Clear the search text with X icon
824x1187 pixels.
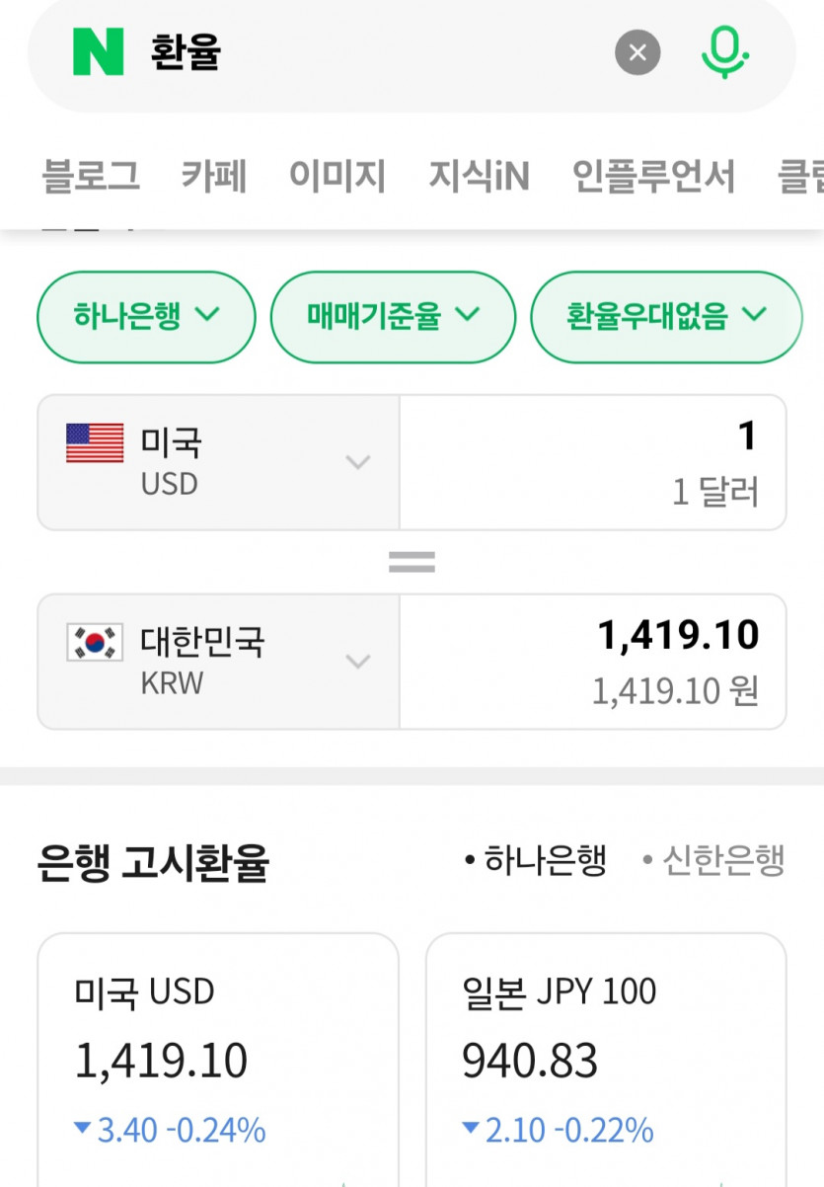tap(637, 52)
